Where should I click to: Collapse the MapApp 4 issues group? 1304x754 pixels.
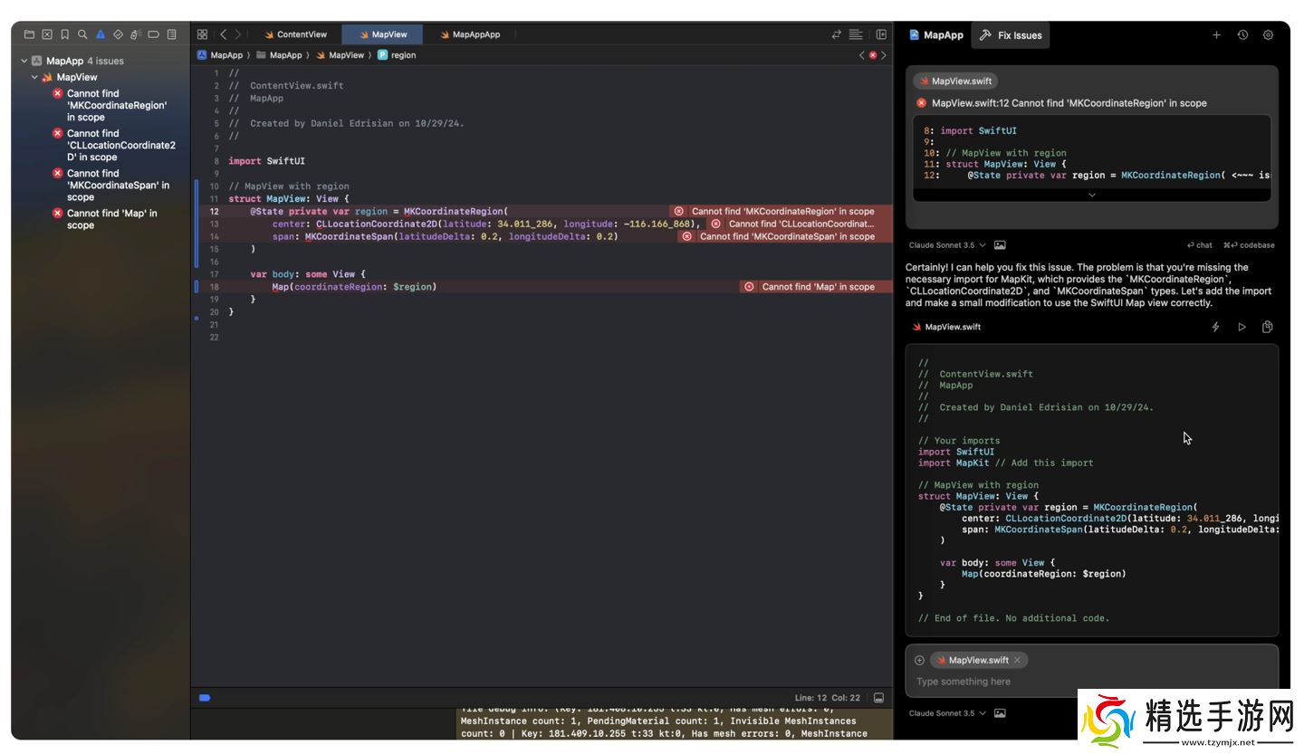tap(24, 61)
